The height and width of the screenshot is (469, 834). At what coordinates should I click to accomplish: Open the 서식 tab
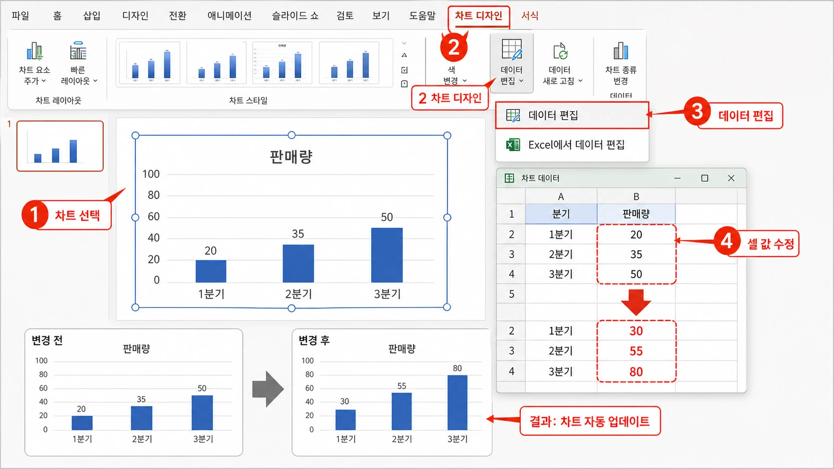tap(530, 15)
